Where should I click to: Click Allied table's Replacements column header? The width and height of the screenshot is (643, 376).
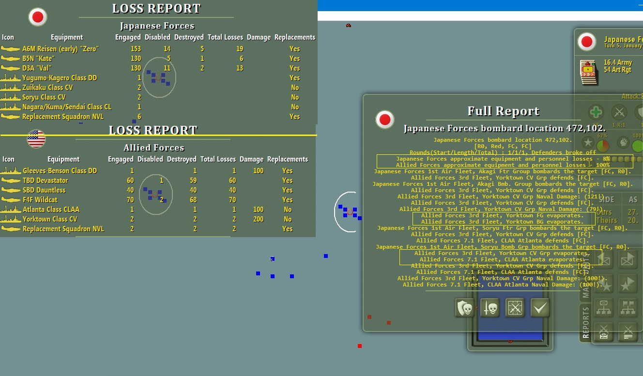(288, 159)
